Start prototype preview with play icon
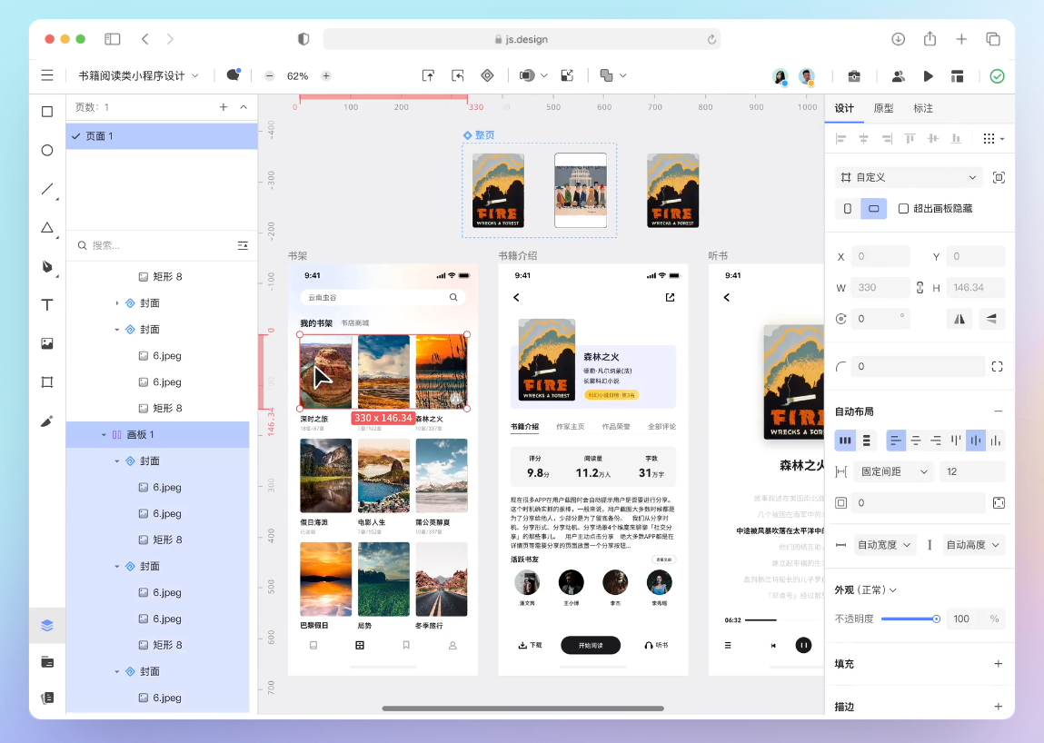This screenshot has height=743, width=1044. 928,76
